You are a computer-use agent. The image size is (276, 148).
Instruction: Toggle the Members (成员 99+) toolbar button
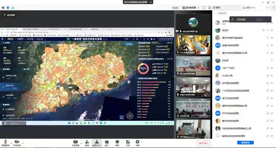97,143
